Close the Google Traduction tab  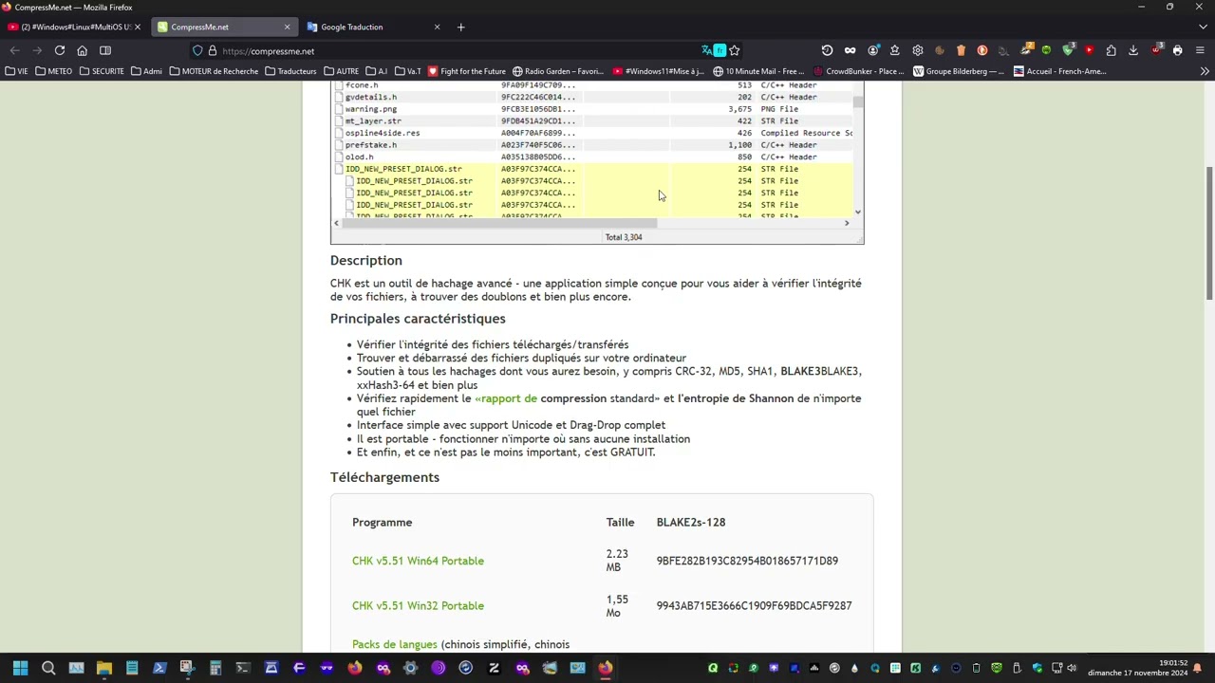click(x=437, y=27)
